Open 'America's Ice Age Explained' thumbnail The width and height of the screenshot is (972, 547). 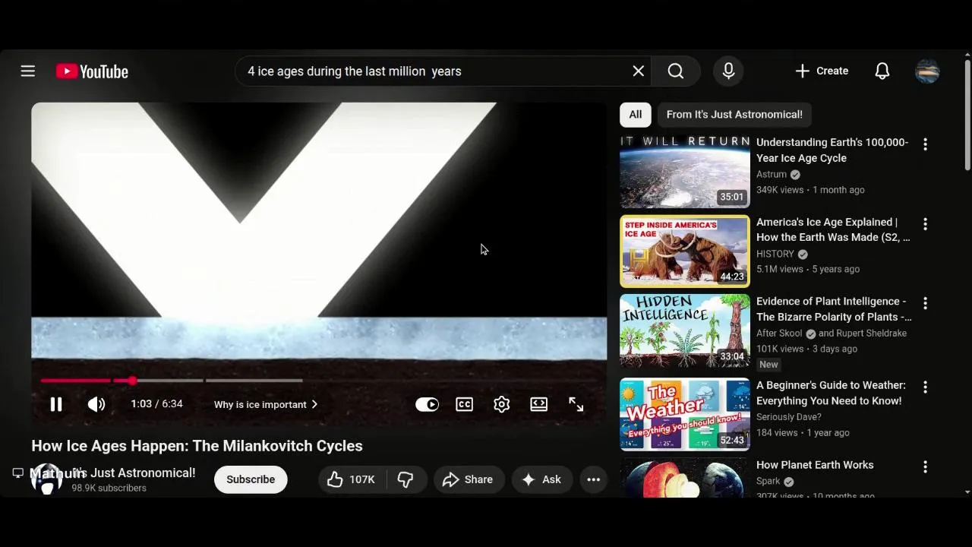[685, 251]
